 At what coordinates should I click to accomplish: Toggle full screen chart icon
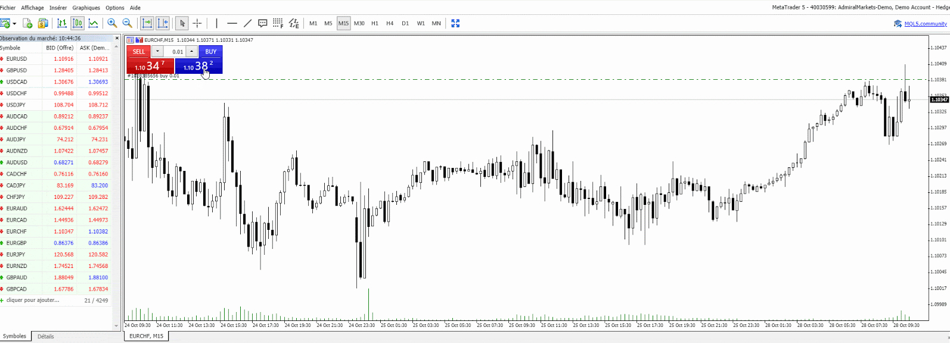pos(455,23)
